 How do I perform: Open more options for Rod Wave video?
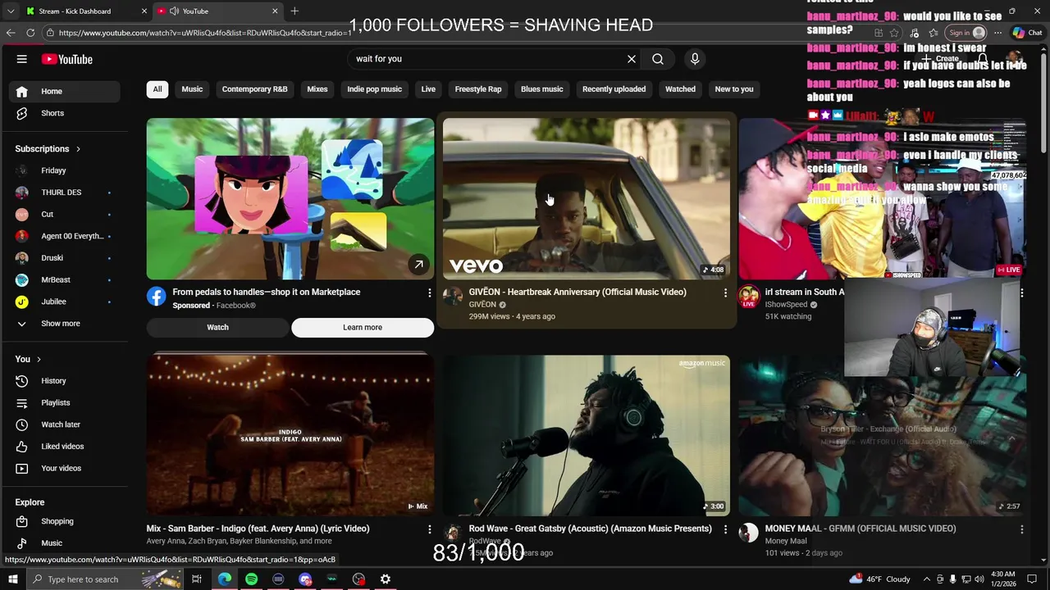click(x=725, y=529)
